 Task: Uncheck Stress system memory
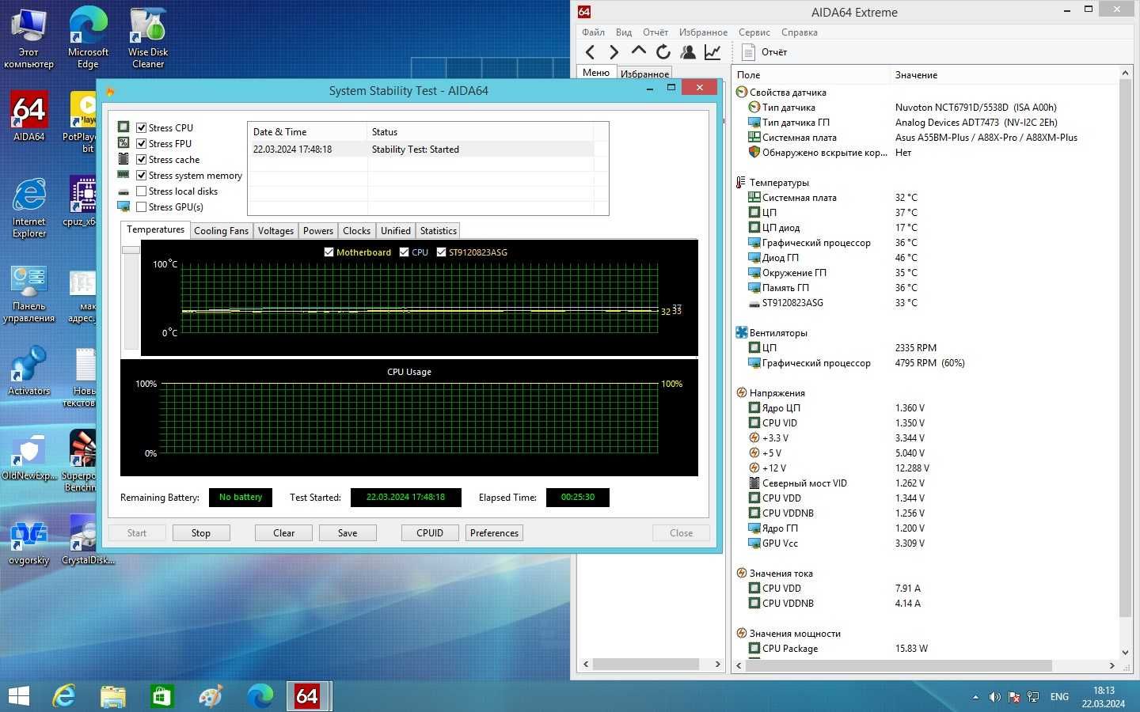coord(141,175)
